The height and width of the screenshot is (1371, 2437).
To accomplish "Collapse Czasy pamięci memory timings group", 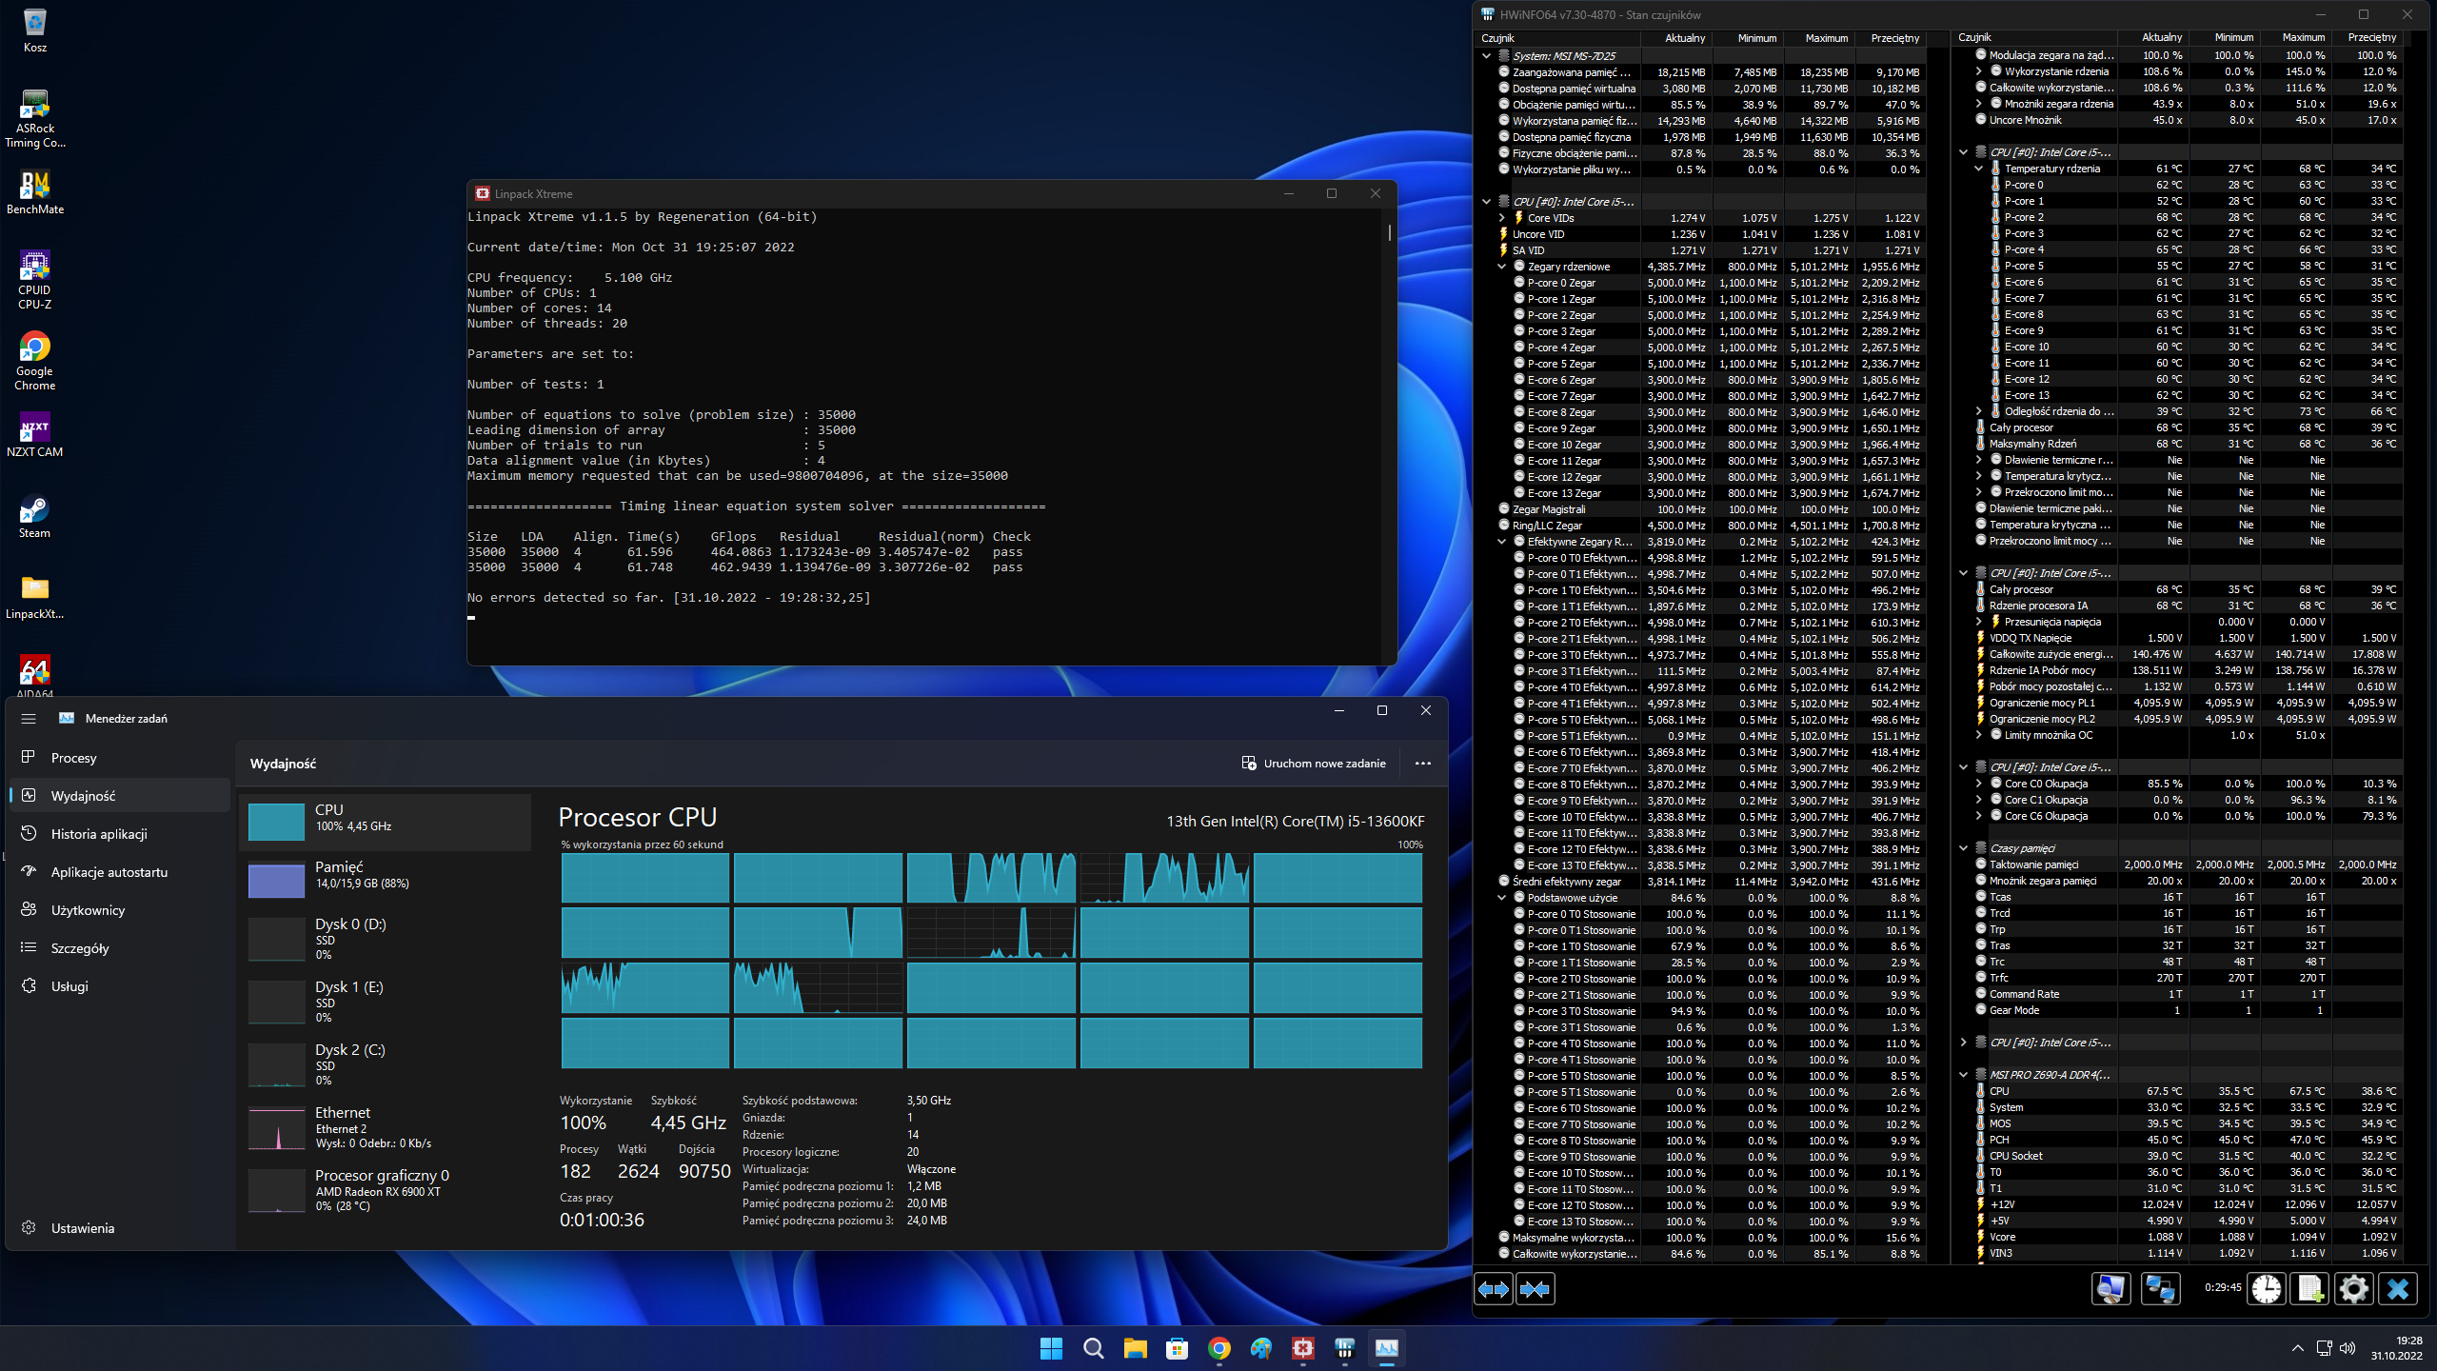I will [x=1963, y=848].
